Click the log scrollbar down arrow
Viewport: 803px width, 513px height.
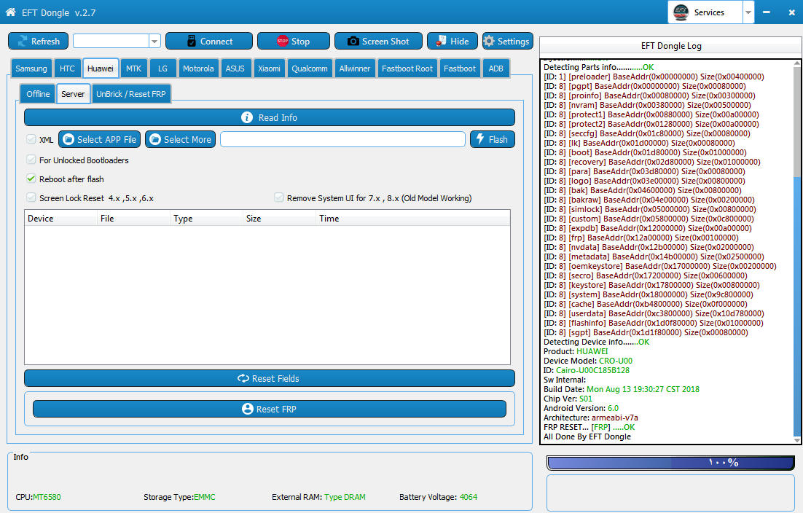(797, 440)
